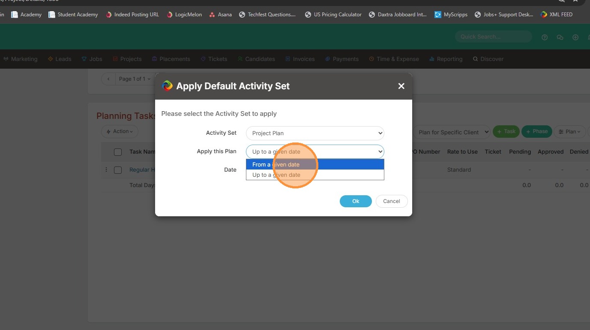The width and height of the screenshot is (590, 330).
Task: Click the help question mark icon
Action: (x=545, y=37)
